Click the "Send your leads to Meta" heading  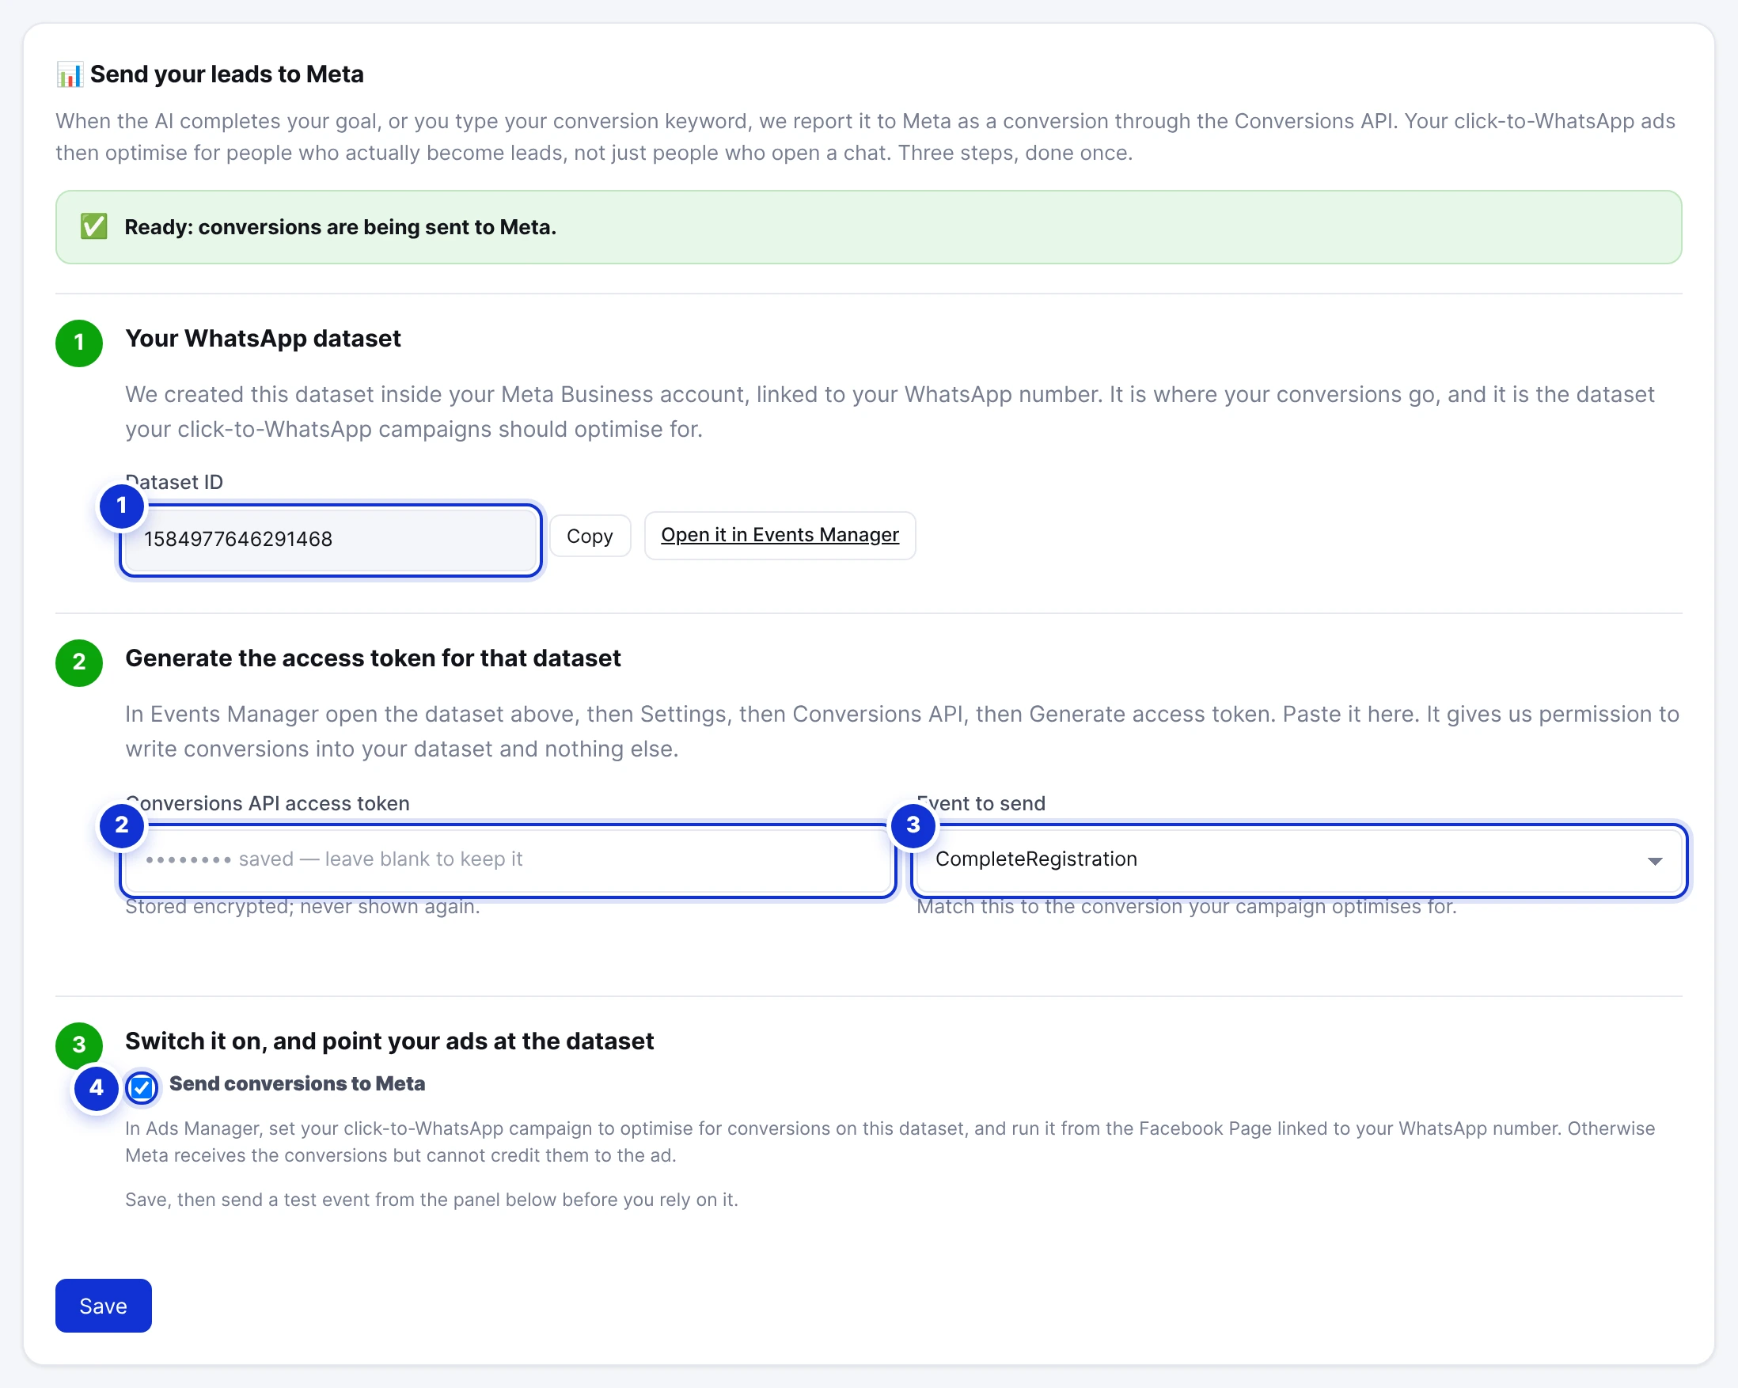226,74
